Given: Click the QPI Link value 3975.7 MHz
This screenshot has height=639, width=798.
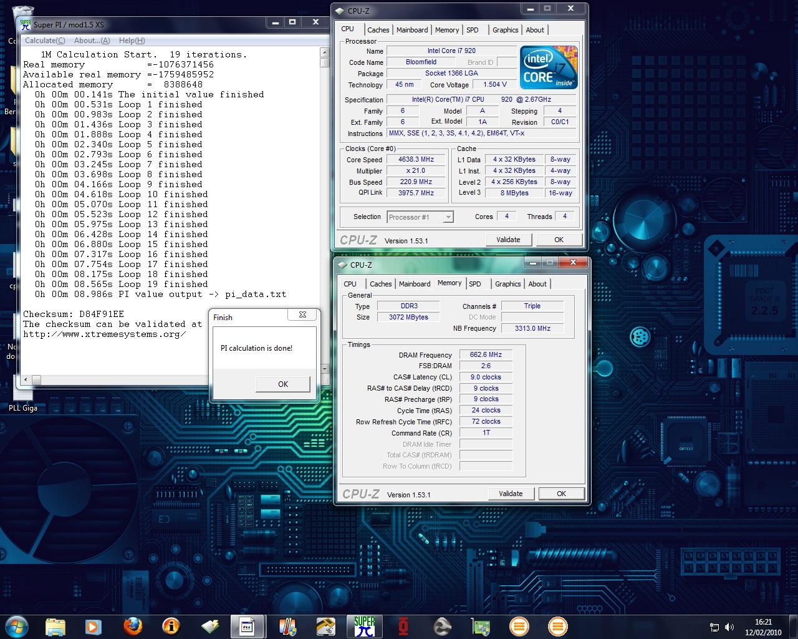Looking at the screenshot, I should click(x=416, y=193).
